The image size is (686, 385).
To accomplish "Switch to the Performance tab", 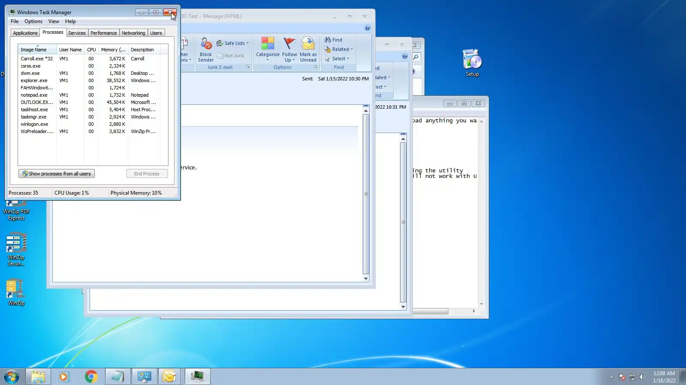I will (x=103, y=33).
